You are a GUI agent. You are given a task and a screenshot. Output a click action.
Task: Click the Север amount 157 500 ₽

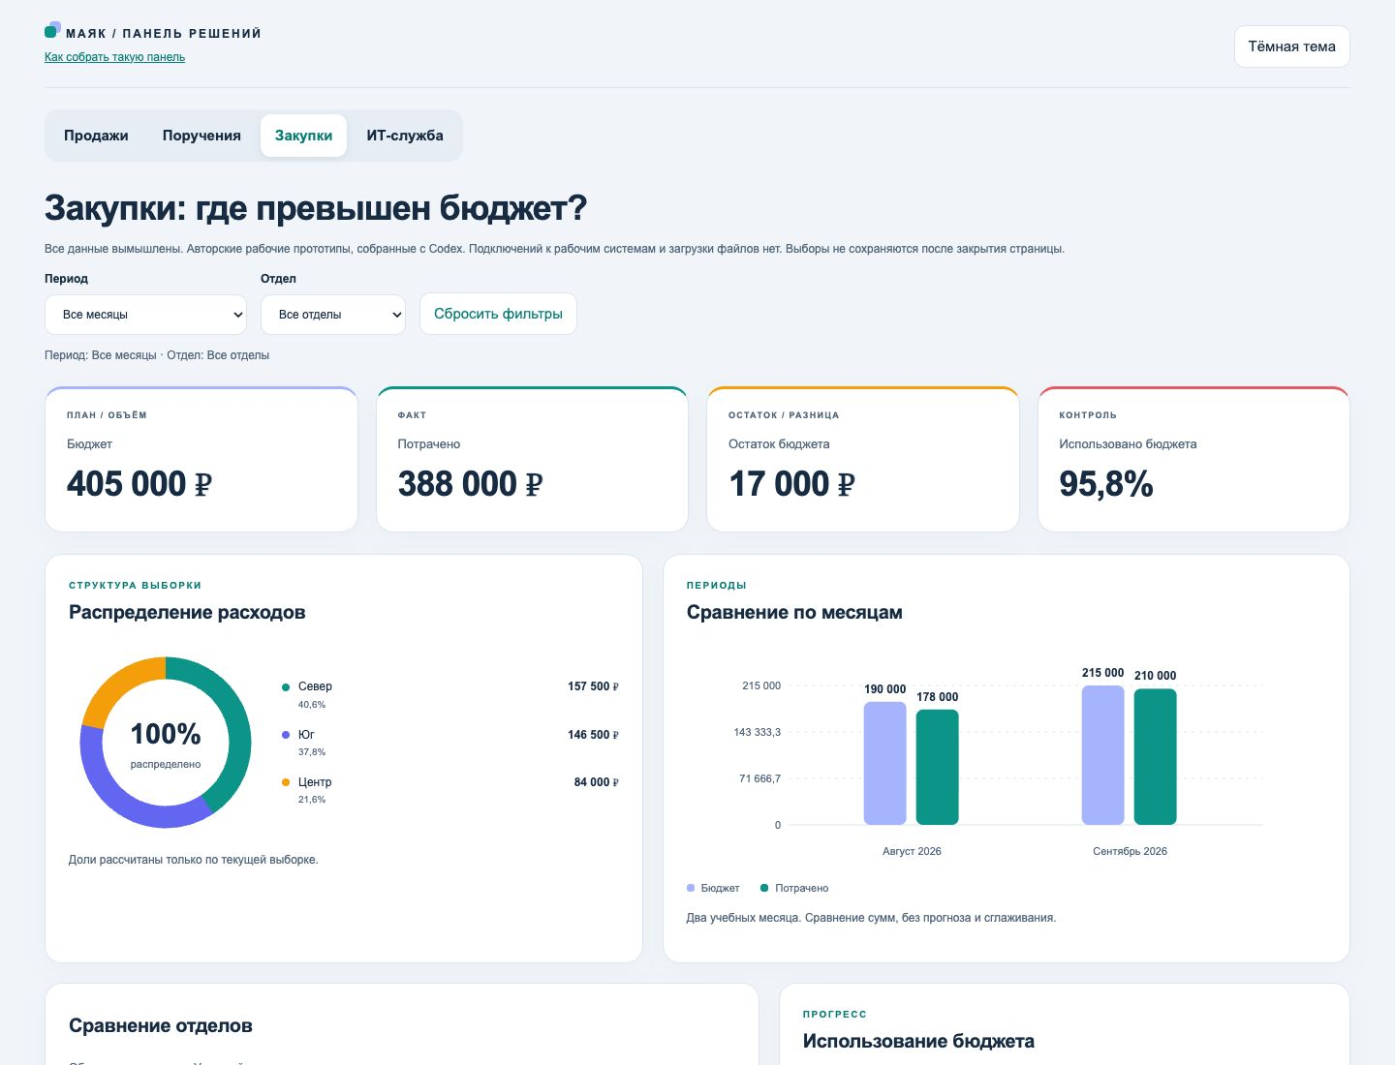(593, 686)
